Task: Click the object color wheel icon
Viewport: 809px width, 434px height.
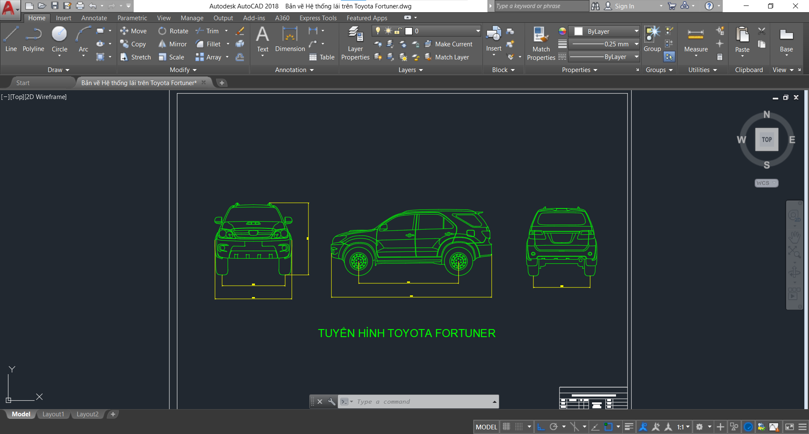Action: [x=563, y=31]
